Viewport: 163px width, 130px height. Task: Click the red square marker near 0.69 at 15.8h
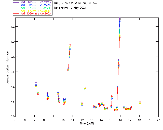(118, 65)
